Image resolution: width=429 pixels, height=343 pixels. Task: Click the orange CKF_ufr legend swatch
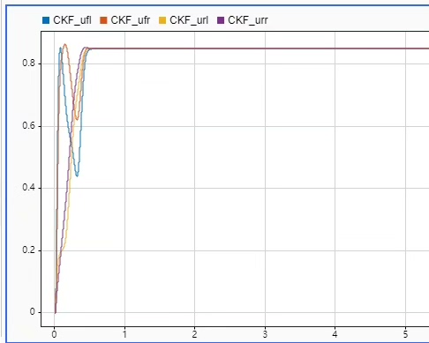click(103, 20)
